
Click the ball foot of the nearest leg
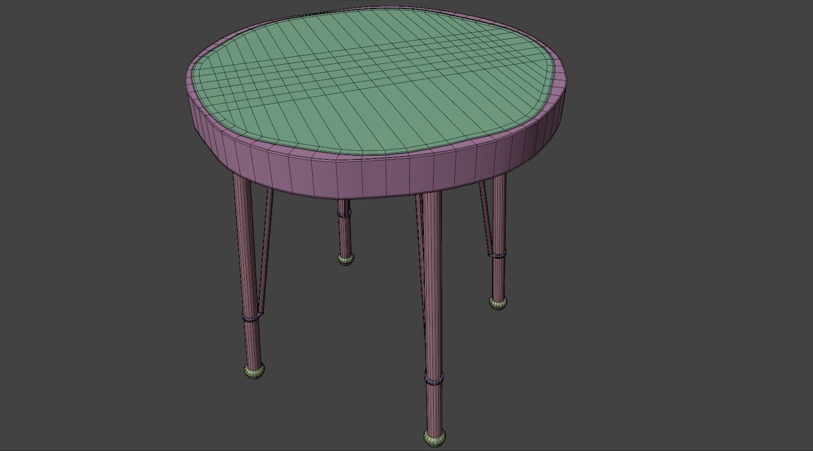[436, 437]
